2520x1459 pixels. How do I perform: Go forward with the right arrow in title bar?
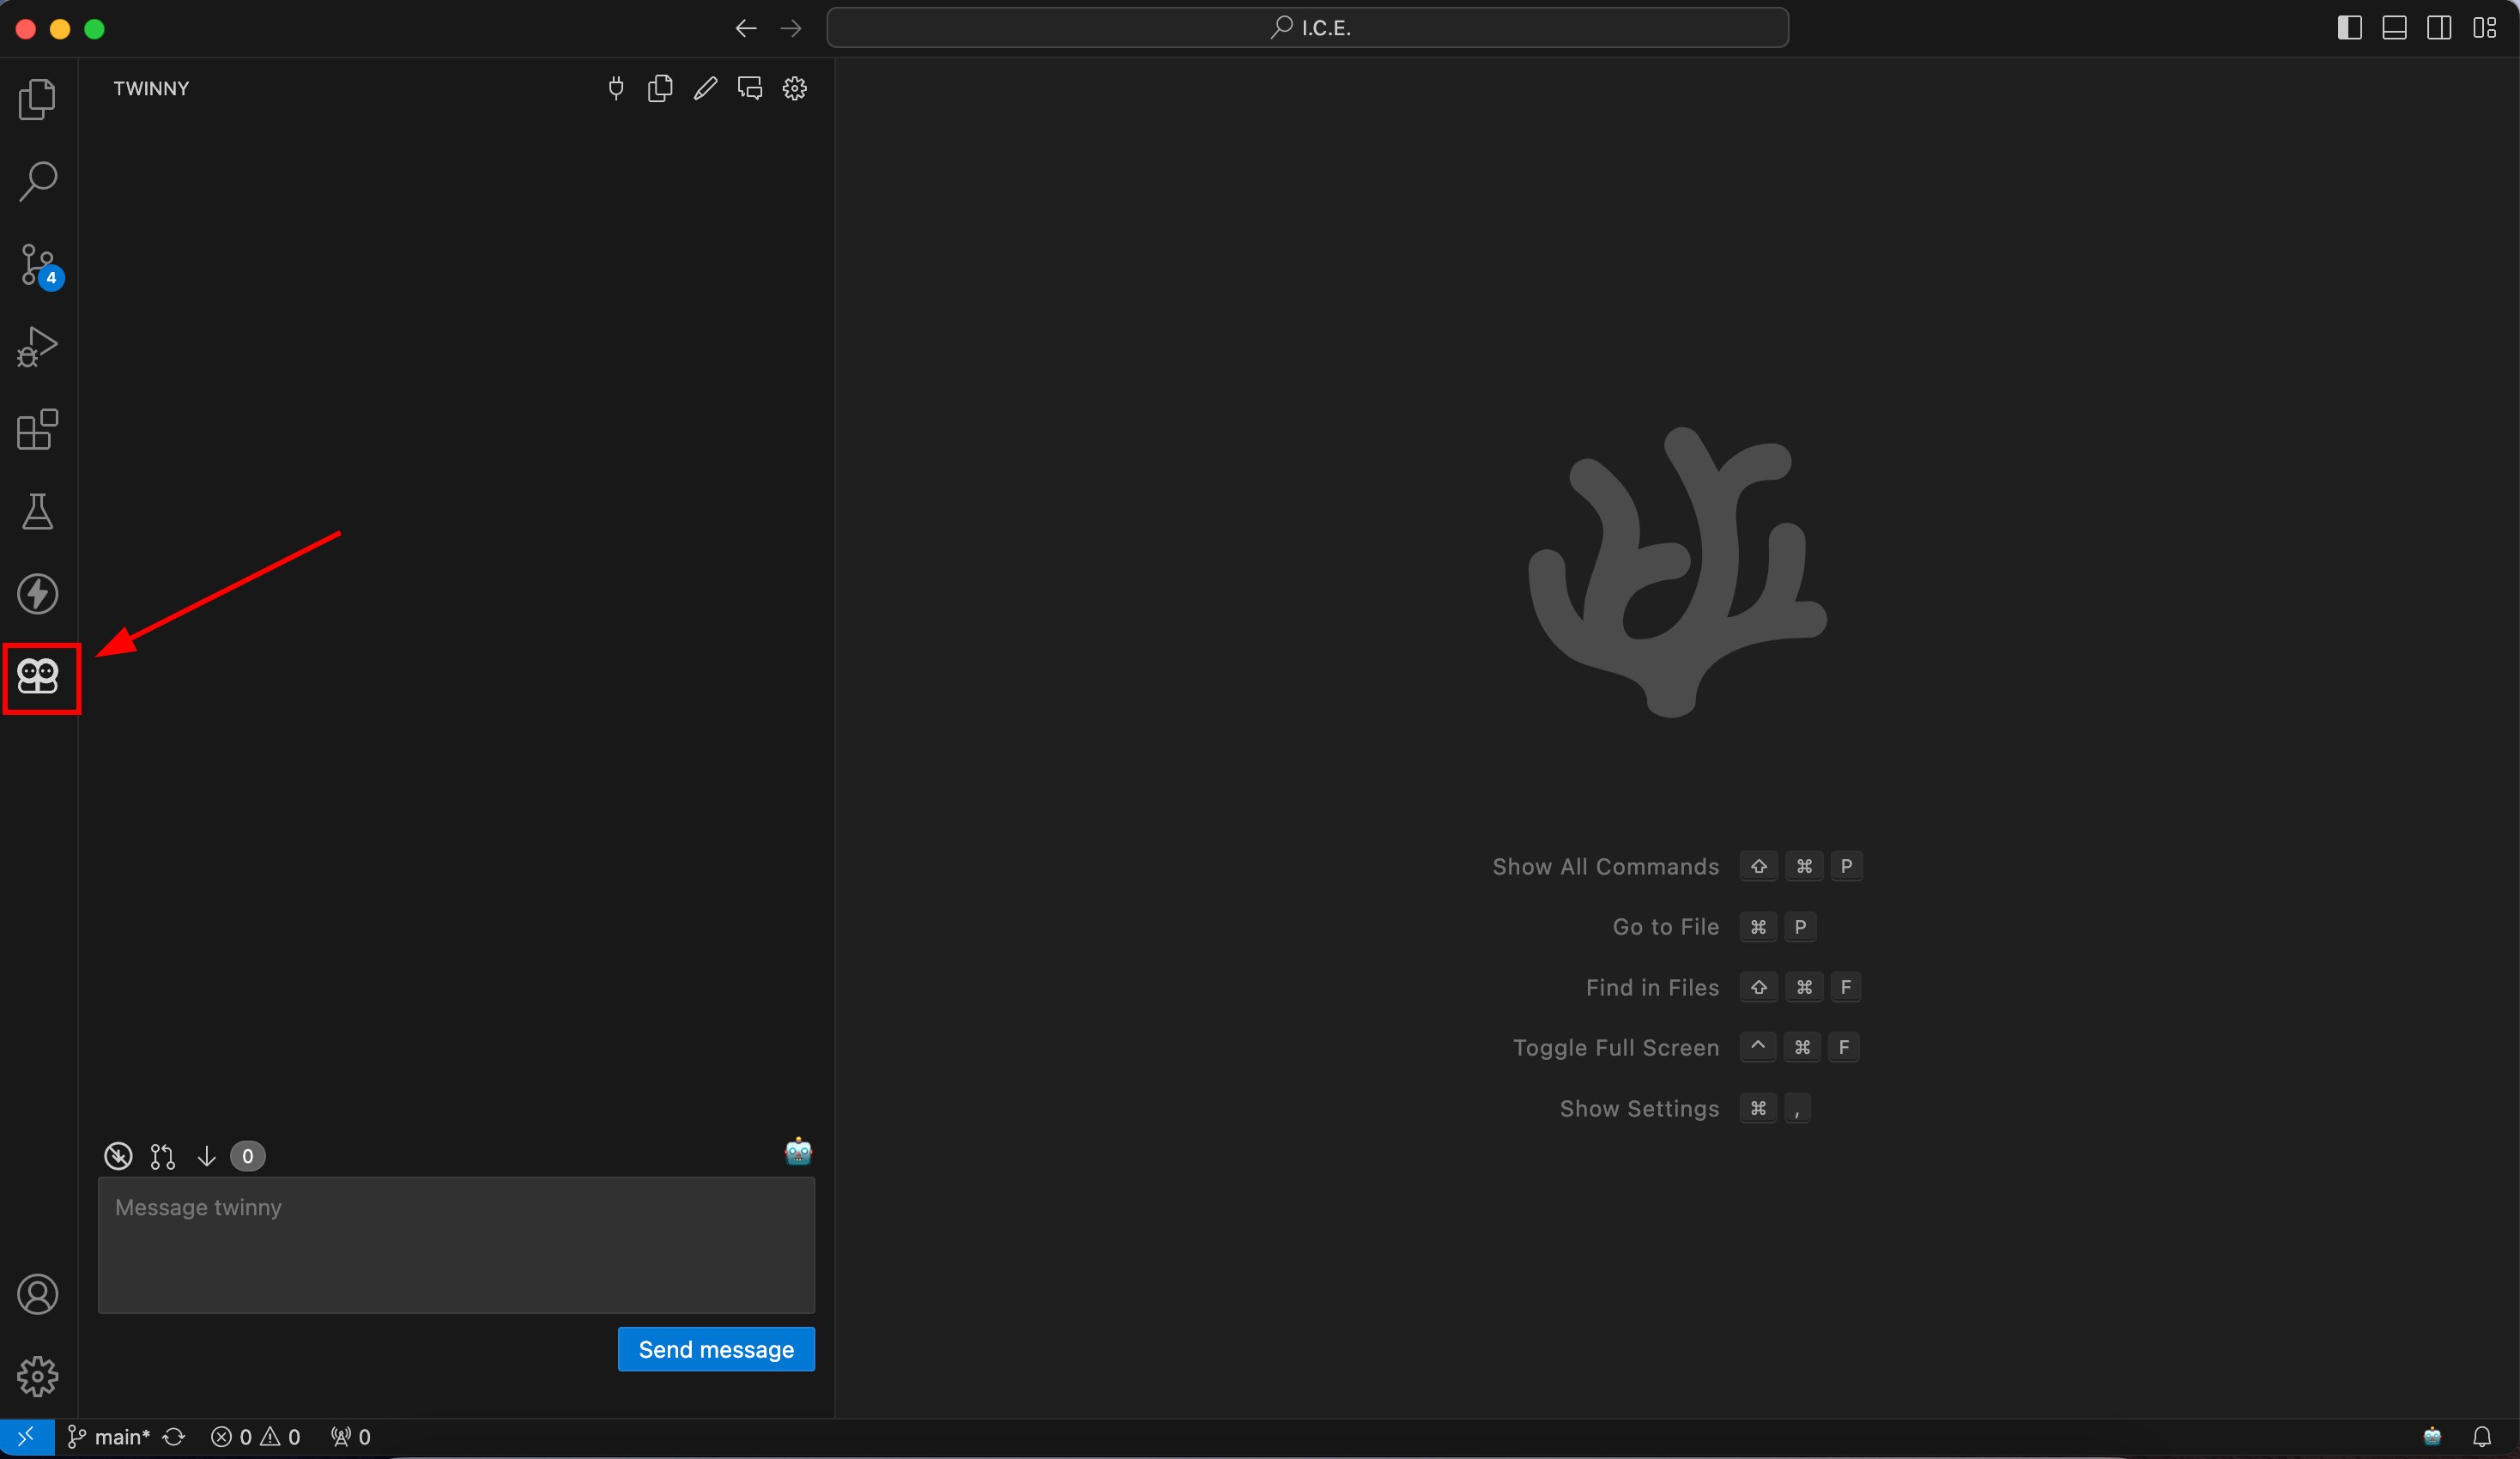coord(791,28)
